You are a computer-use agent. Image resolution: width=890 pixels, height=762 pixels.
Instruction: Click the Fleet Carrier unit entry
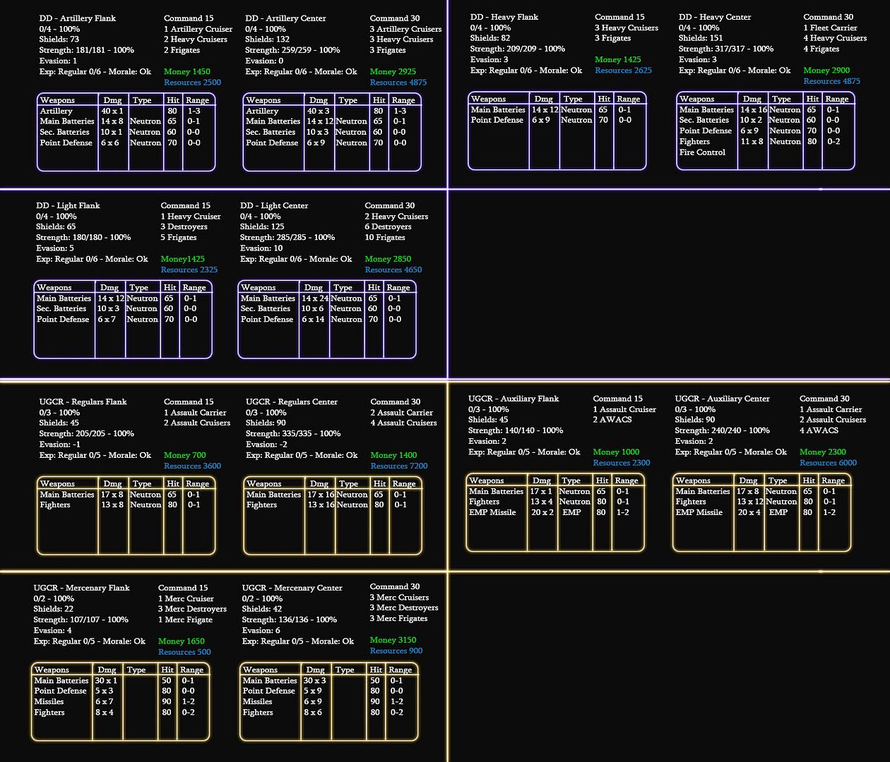click(829, 28)
